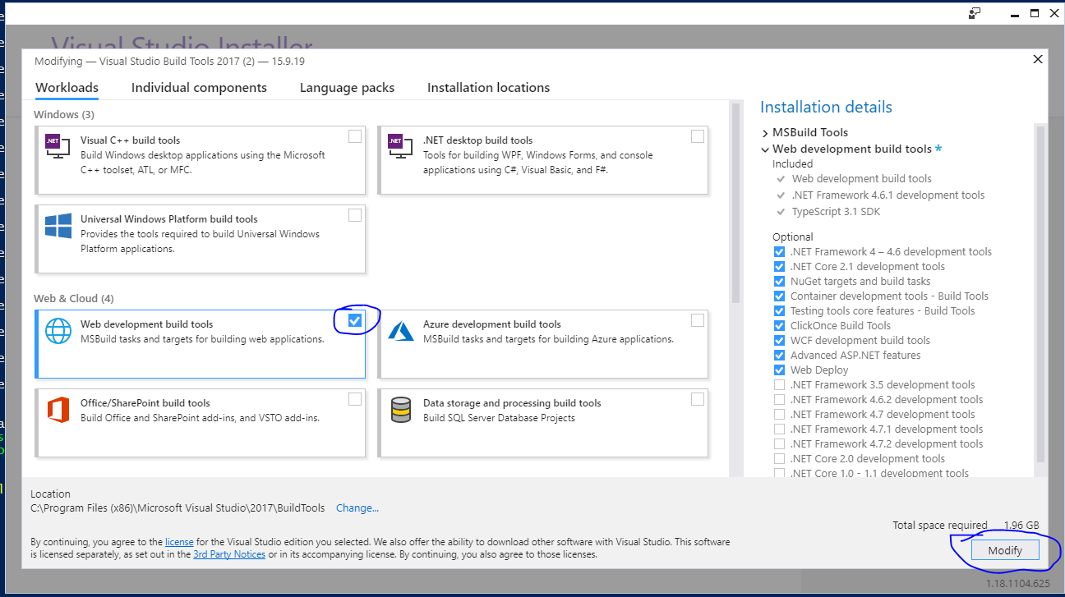
Task: Open the 3rd Party Notices link
Action: [229, 554]
